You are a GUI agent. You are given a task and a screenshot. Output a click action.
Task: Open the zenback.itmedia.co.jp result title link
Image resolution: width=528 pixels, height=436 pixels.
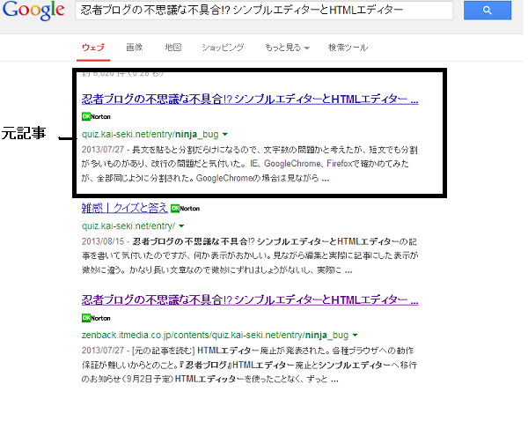point(250,299)
